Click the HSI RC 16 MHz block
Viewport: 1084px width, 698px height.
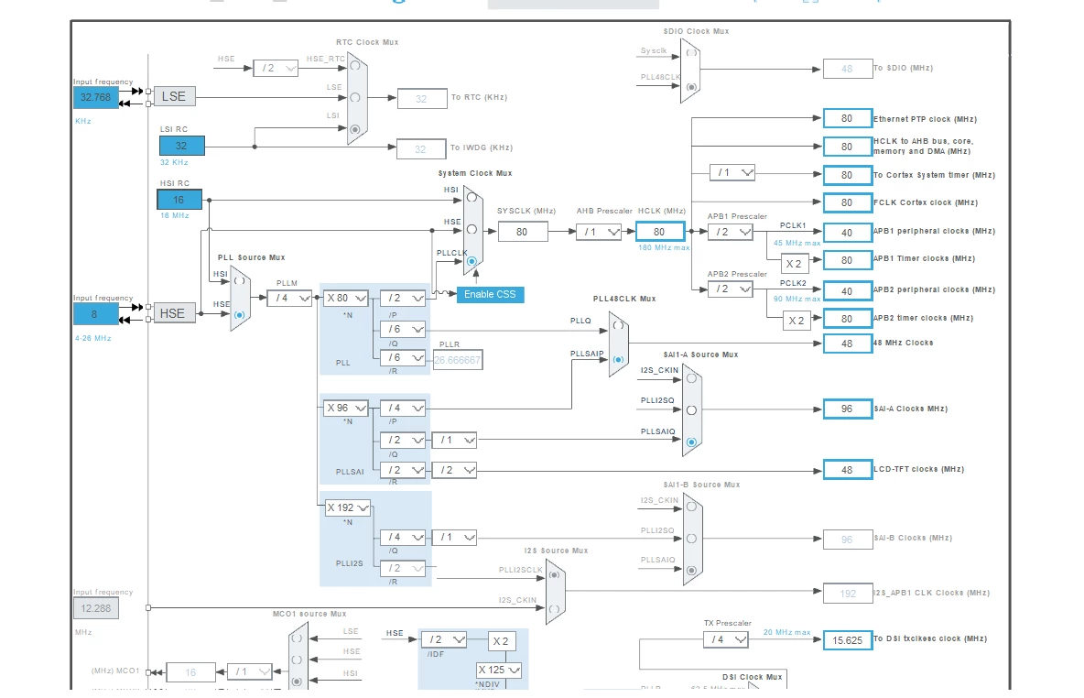coord(179,200)
